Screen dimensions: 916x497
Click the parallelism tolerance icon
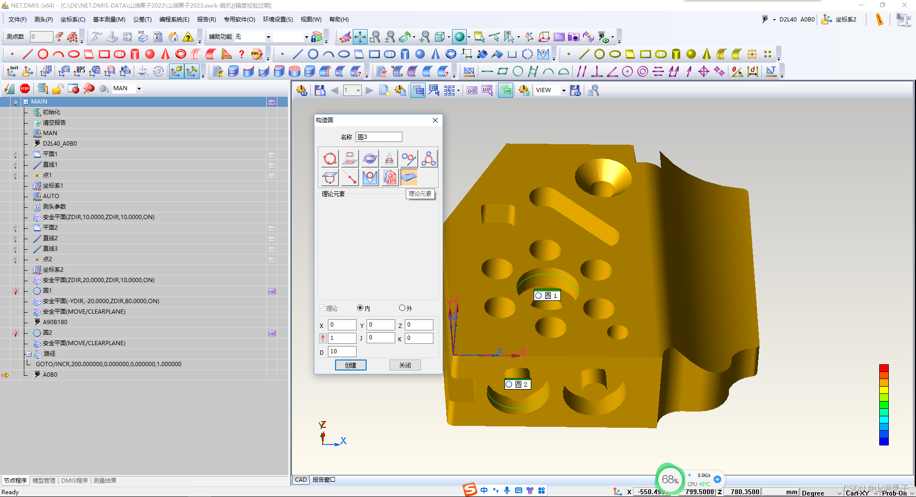[x=581, y=71]
